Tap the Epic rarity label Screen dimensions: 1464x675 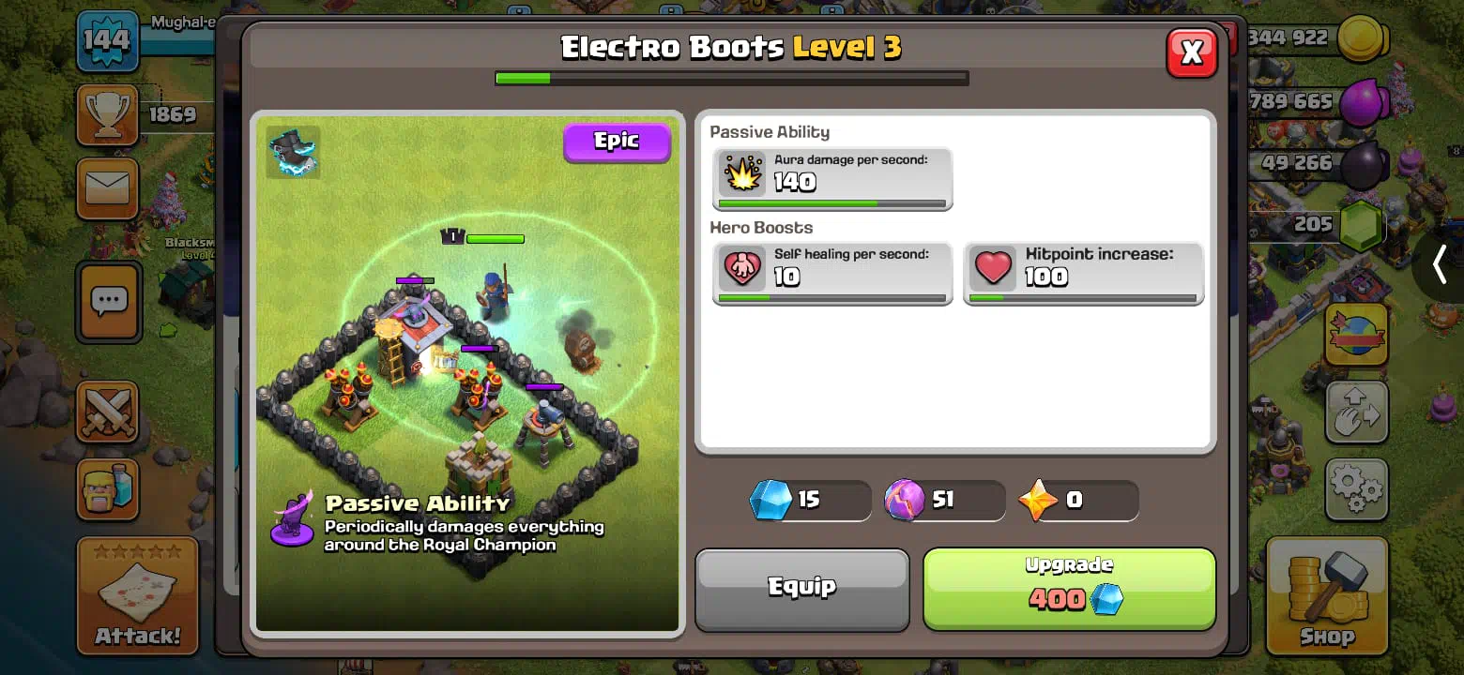[x=617, y=142]
